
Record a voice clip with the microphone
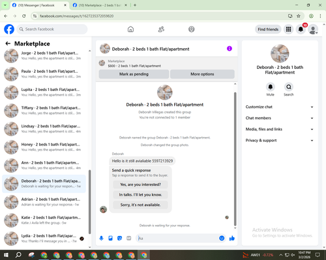pyautogui.click(x=101, y=239)
